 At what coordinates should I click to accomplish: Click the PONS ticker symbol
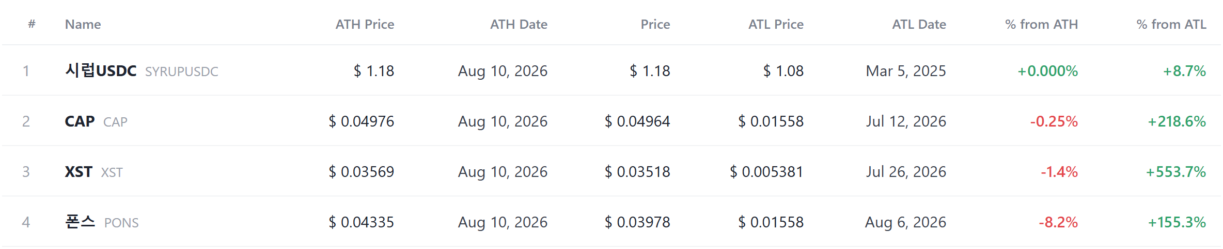click(x=121, y=223)
